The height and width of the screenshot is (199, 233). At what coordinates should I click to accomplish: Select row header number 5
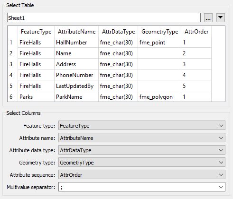pyautogui.click(x=12, y=86)
